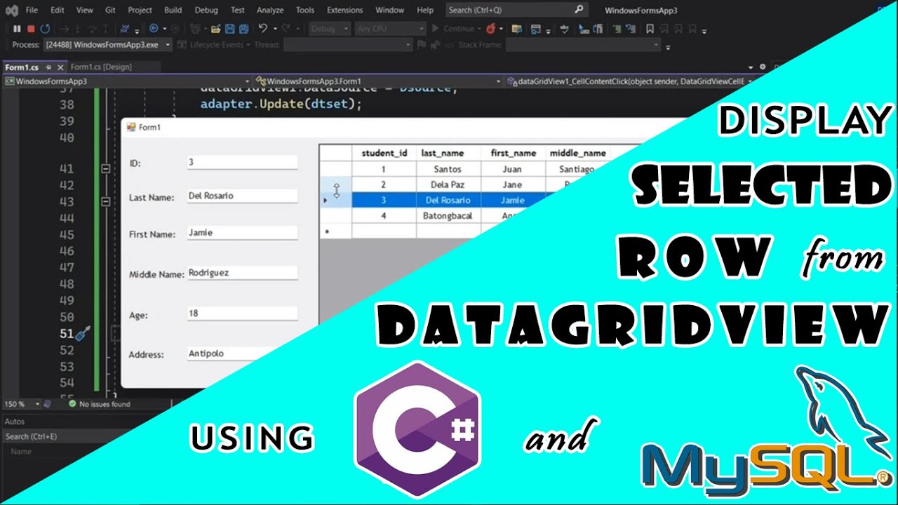Navigate backward with the circled arrow icon
Screen dimensions: 898x505
click(154, 29)
